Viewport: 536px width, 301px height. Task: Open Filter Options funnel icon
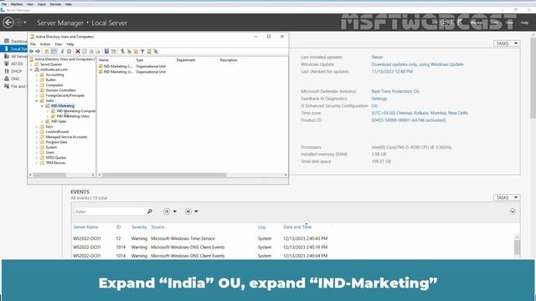coord(142,51)
